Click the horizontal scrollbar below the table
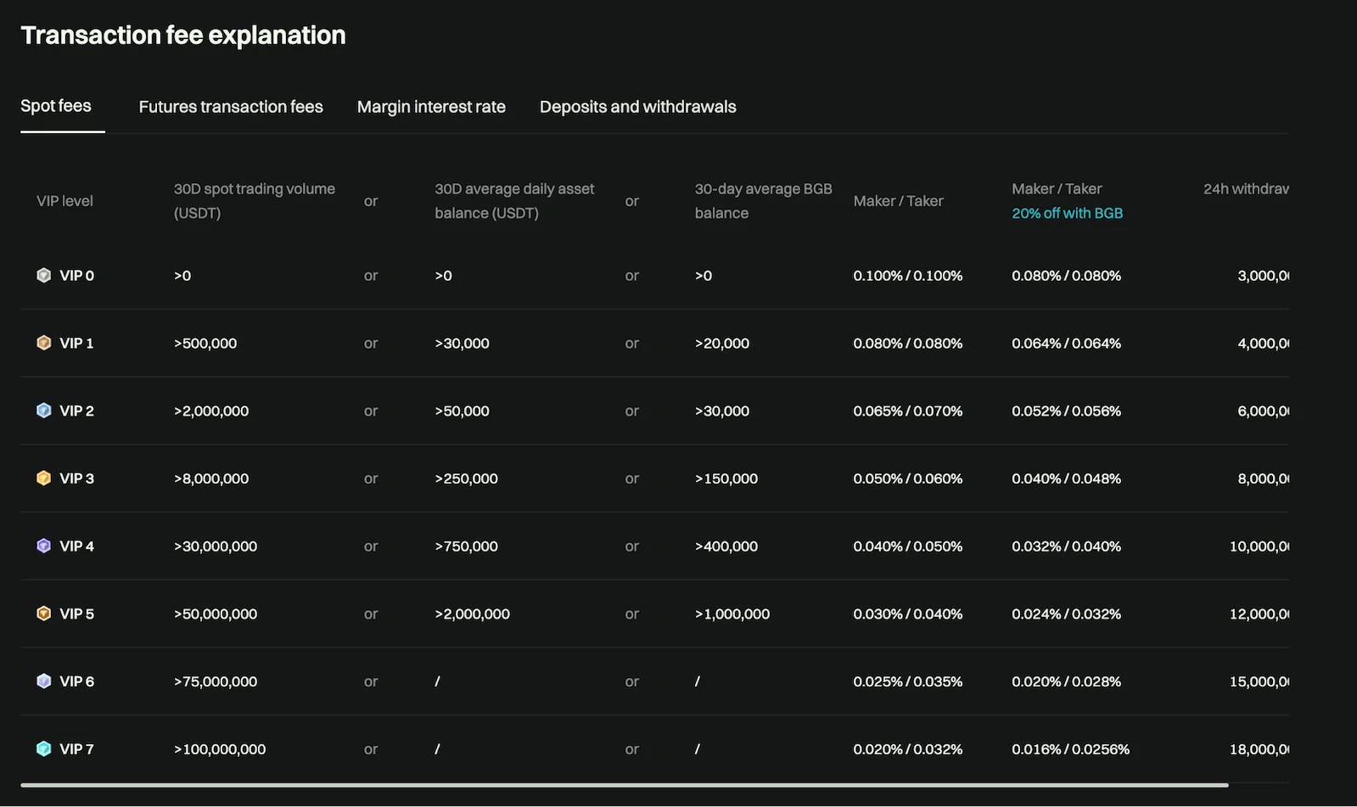 point(624,785)
